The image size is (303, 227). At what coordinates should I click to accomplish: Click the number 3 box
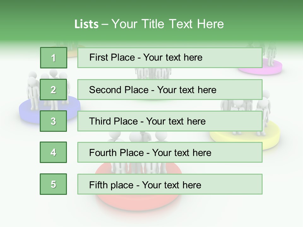pyautogui.click(x=53, y=121)
